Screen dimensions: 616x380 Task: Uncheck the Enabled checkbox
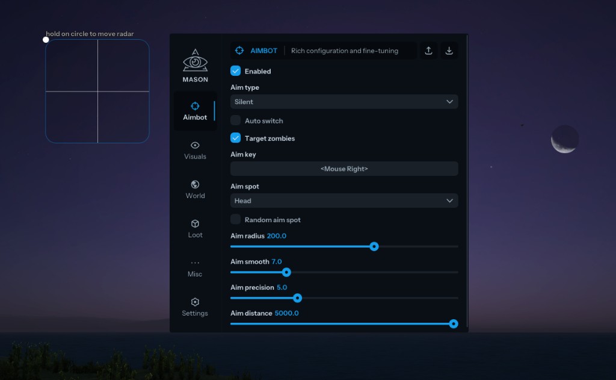[236, 71]
